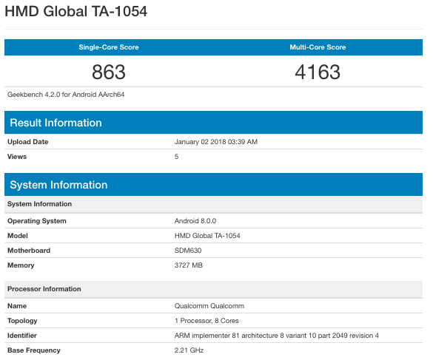This screenshot has height=360, width=433.
Task: Click the gray System Information subheader row
Action: click(x=213, y=204)
